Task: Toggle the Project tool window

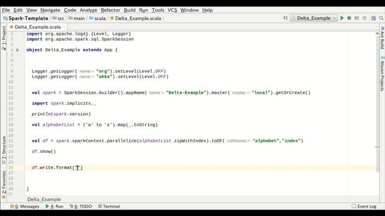Action: click(4, 38)
